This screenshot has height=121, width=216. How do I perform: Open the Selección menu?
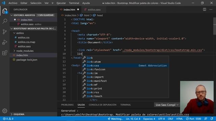click(x=36, y=3)
